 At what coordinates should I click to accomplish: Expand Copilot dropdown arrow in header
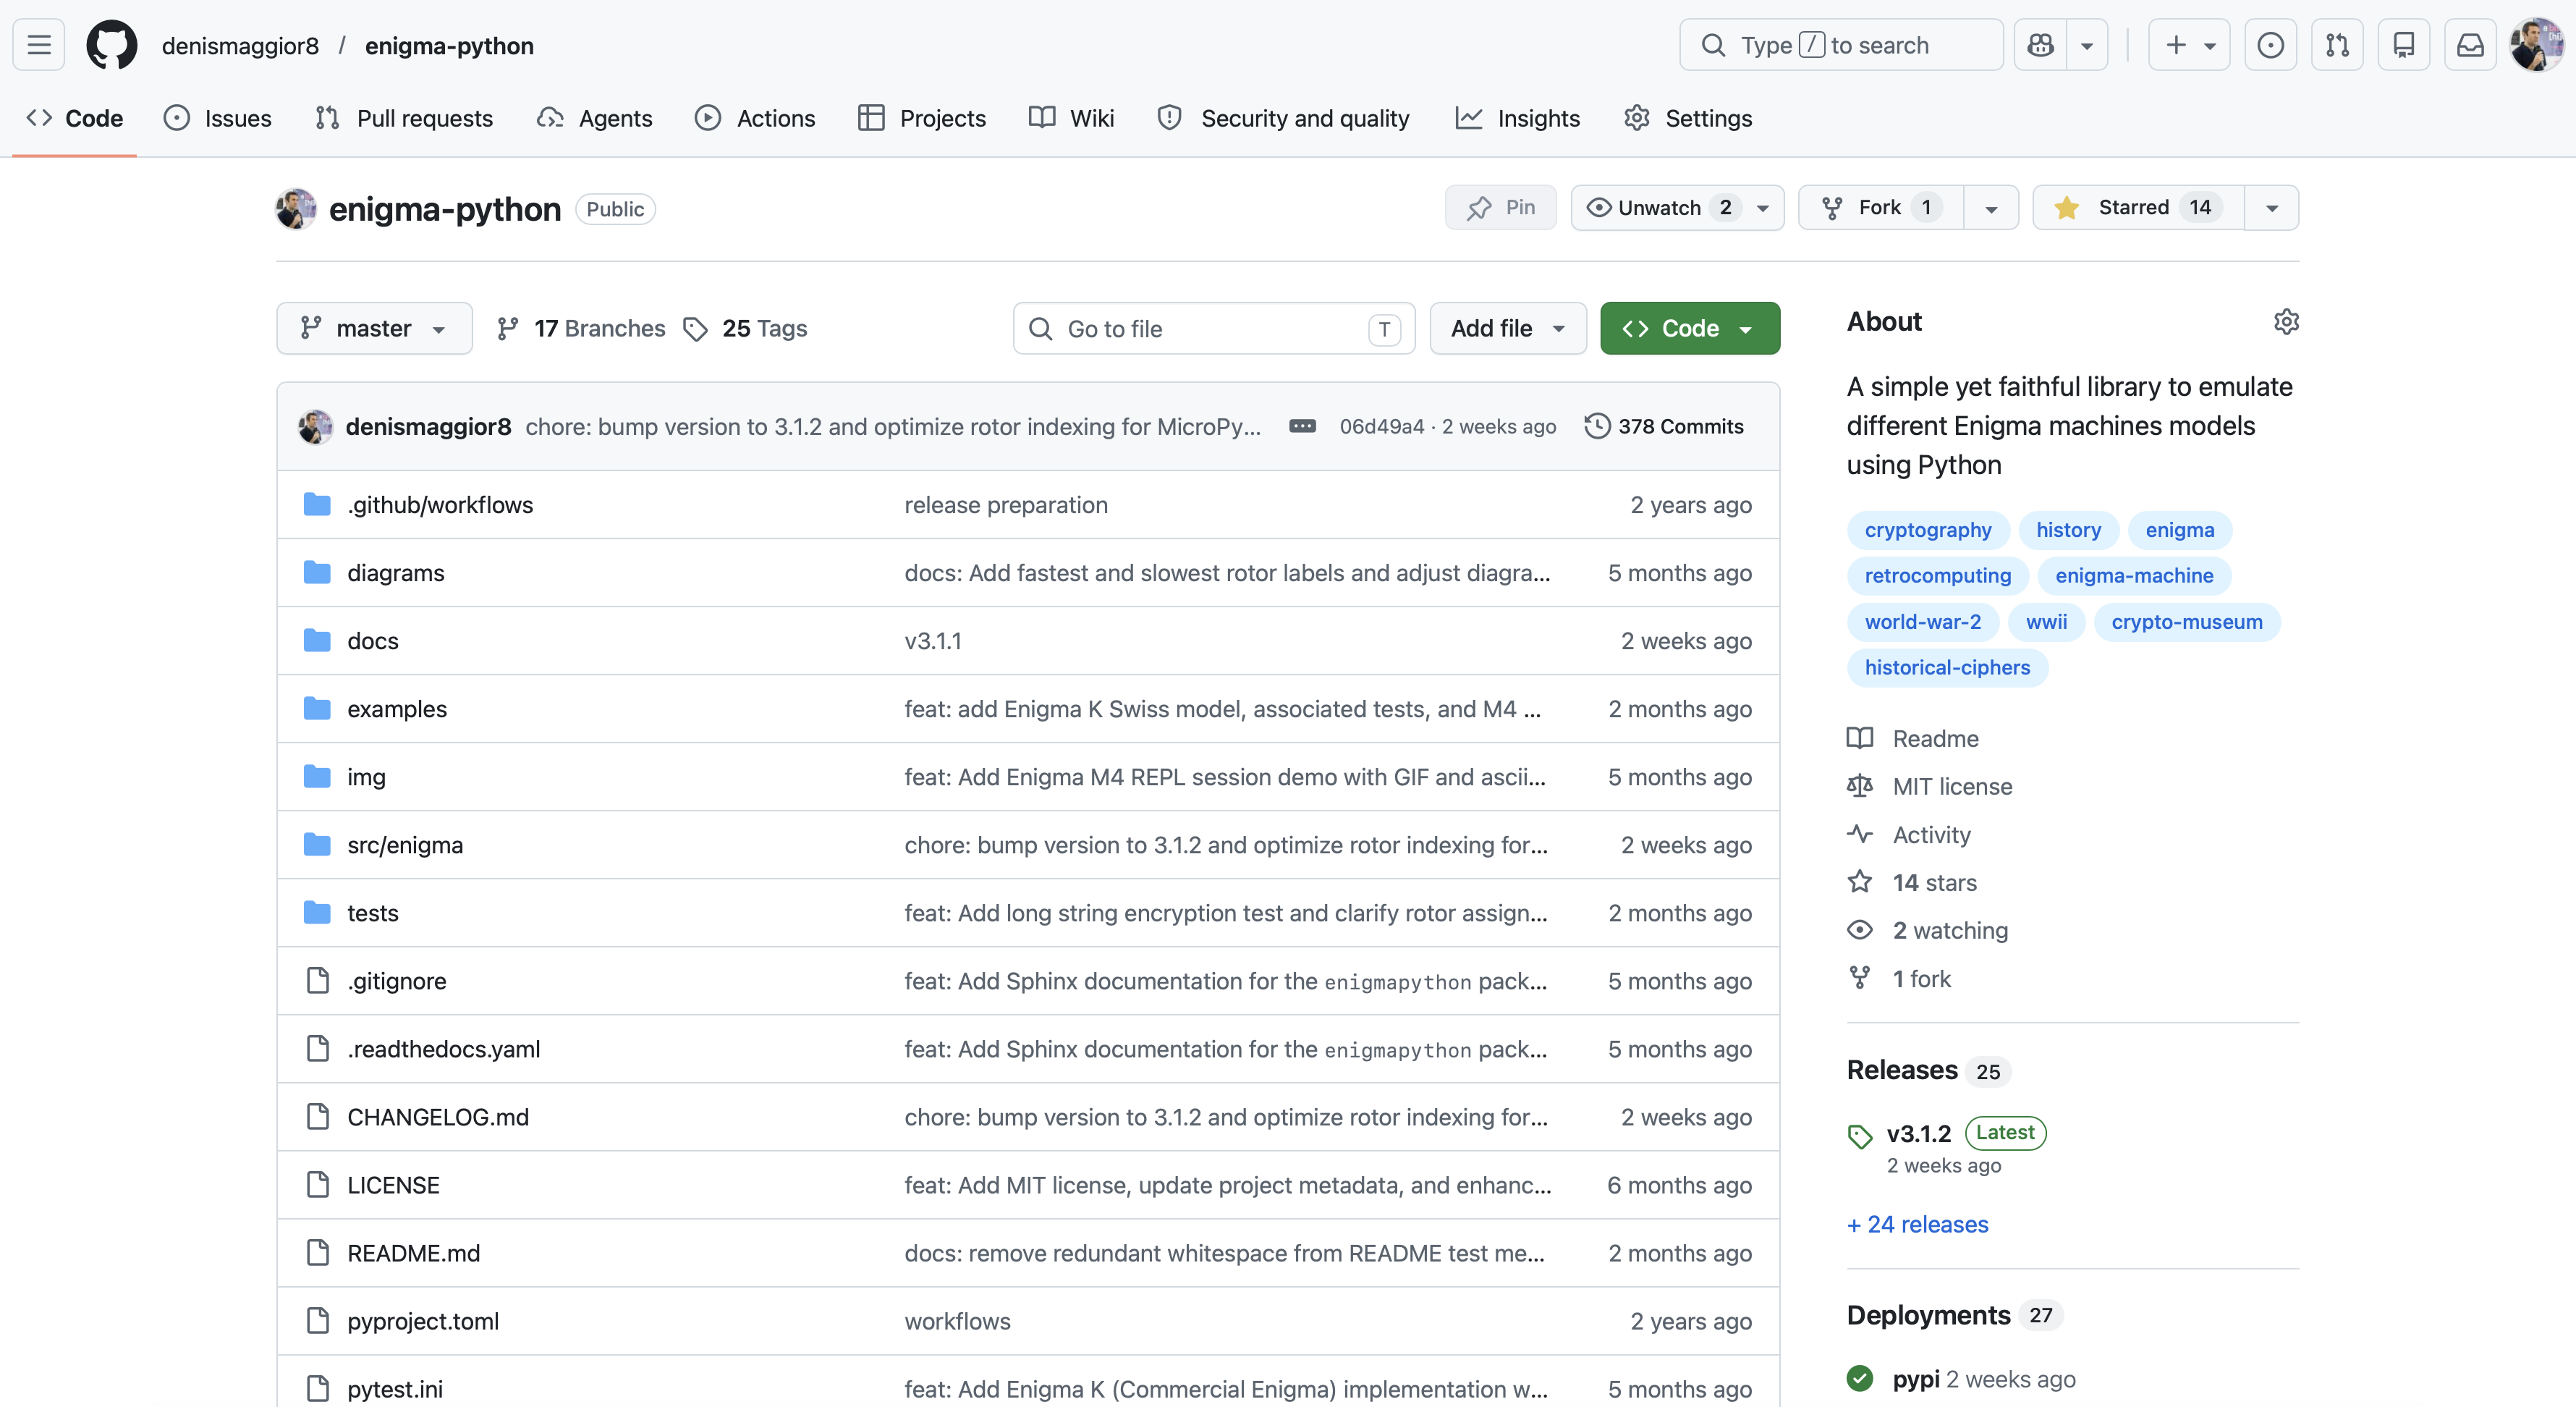pyautogui.click(x=2087, y=45)
